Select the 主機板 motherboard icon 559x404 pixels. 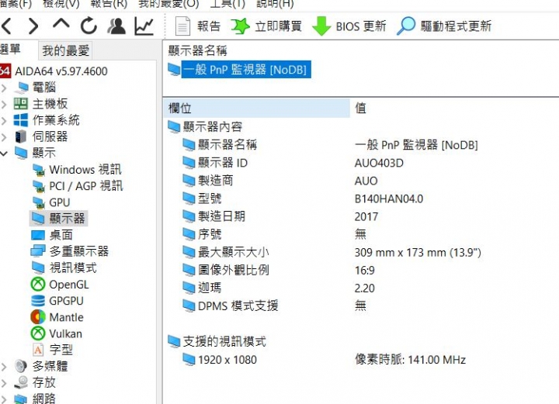[21, 104]
